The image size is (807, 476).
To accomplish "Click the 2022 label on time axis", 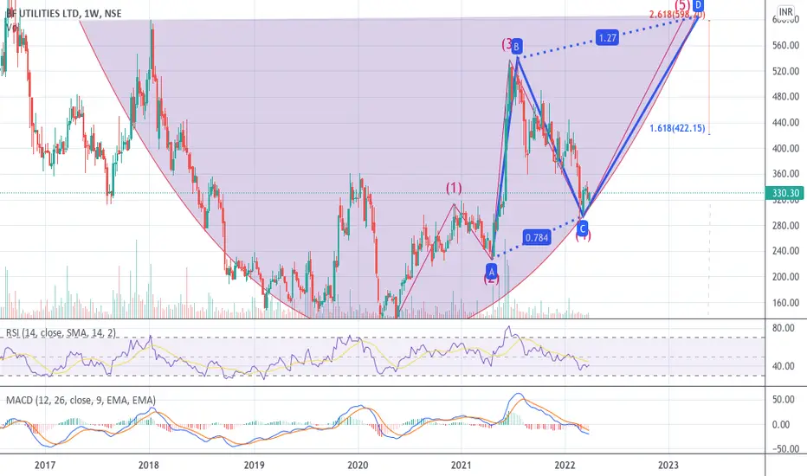I will pos(565,466).
